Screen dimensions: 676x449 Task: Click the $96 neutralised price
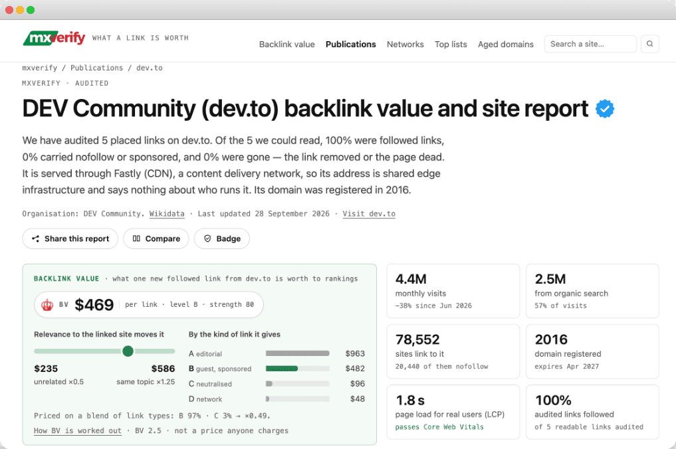coord(358,383)
